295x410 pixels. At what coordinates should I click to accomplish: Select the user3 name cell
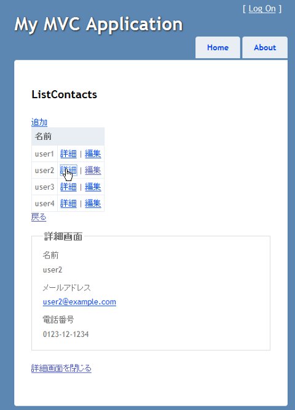click(x=44, y=187)
